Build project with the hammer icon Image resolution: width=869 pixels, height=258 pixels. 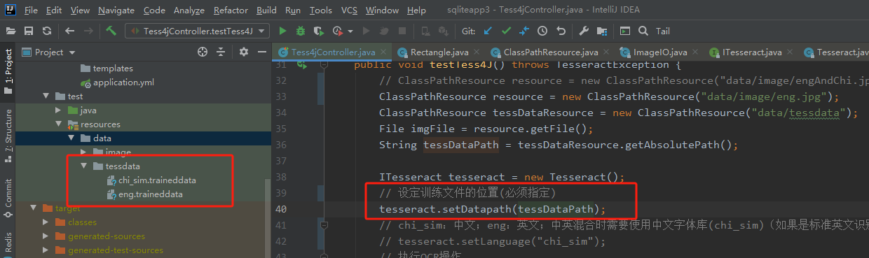click(111, 31)
